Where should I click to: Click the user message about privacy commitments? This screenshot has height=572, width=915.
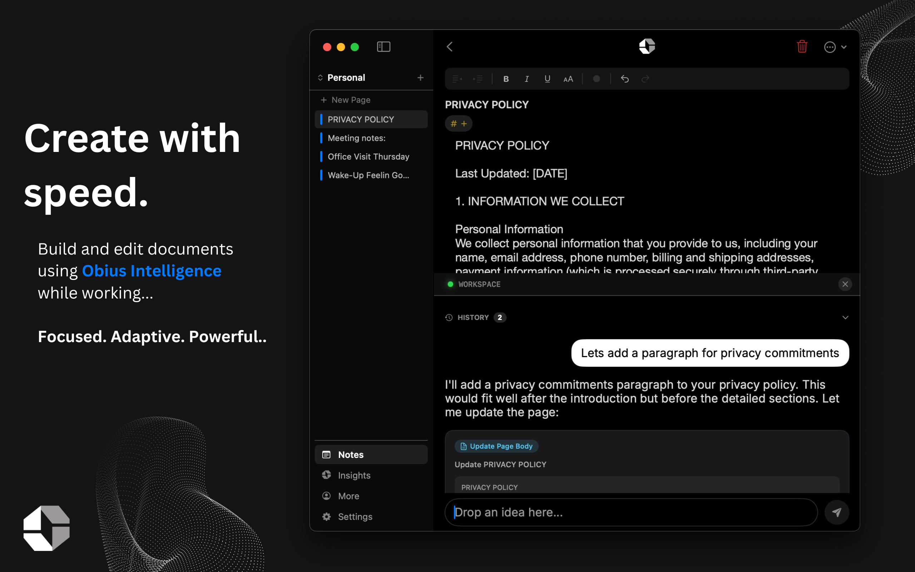[710, 353]
